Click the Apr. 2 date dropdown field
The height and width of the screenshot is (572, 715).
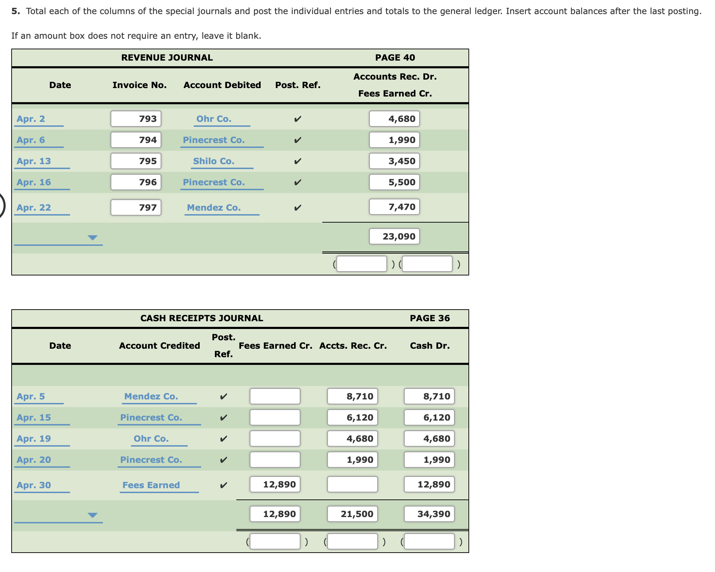[x=39, y=119]
